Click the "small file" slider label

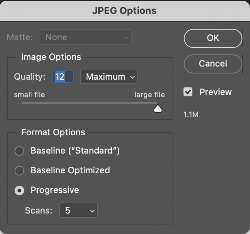(29, 95)
